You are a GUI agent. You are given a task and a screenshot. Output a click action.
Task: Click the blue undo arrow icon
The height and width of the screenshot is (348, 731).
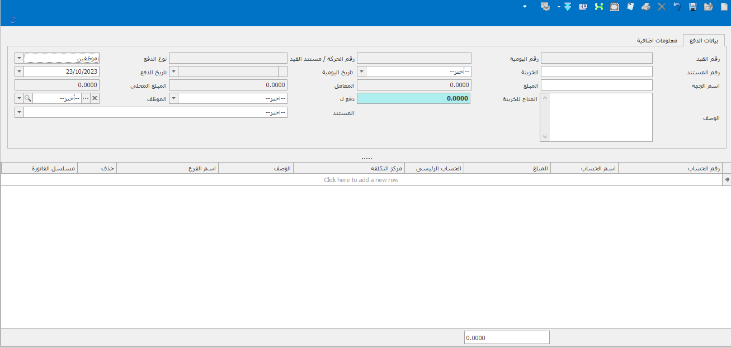tap(677, 7)
